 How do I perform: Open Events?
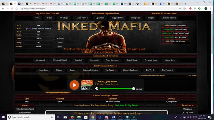(79, 60)
